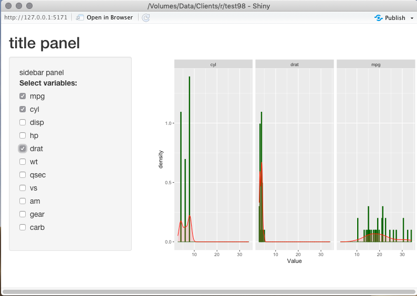
Task: Click the horizontal scrollbar at bottom
Action: coord(208,292)
